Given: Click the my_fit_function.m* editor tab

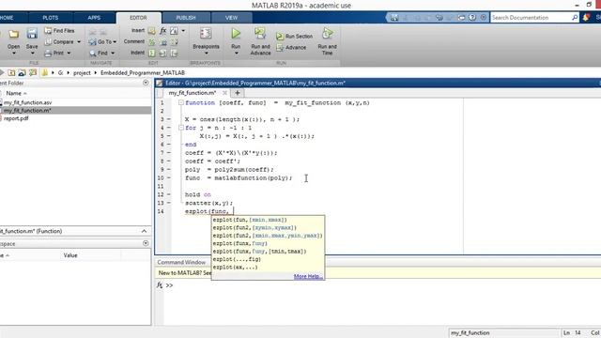Looking at the screenshot, I should coord(193,93).
